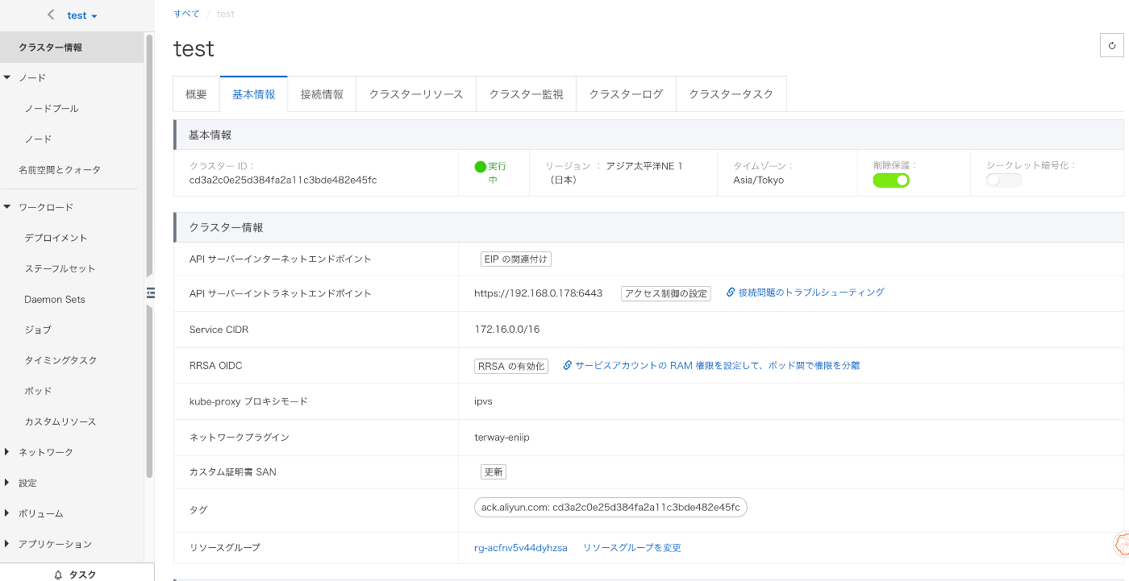This screenshot has height=581, width=1129.
Task: Open Daemon Sets sidebar item
Action: [x=55, y=299]
